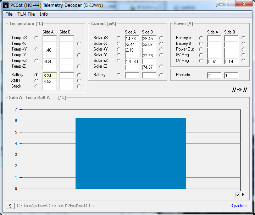The width and height of the screenshot is (255, 215).
Task: Select Temp +X Side A radio button
Action: point(37,38)
